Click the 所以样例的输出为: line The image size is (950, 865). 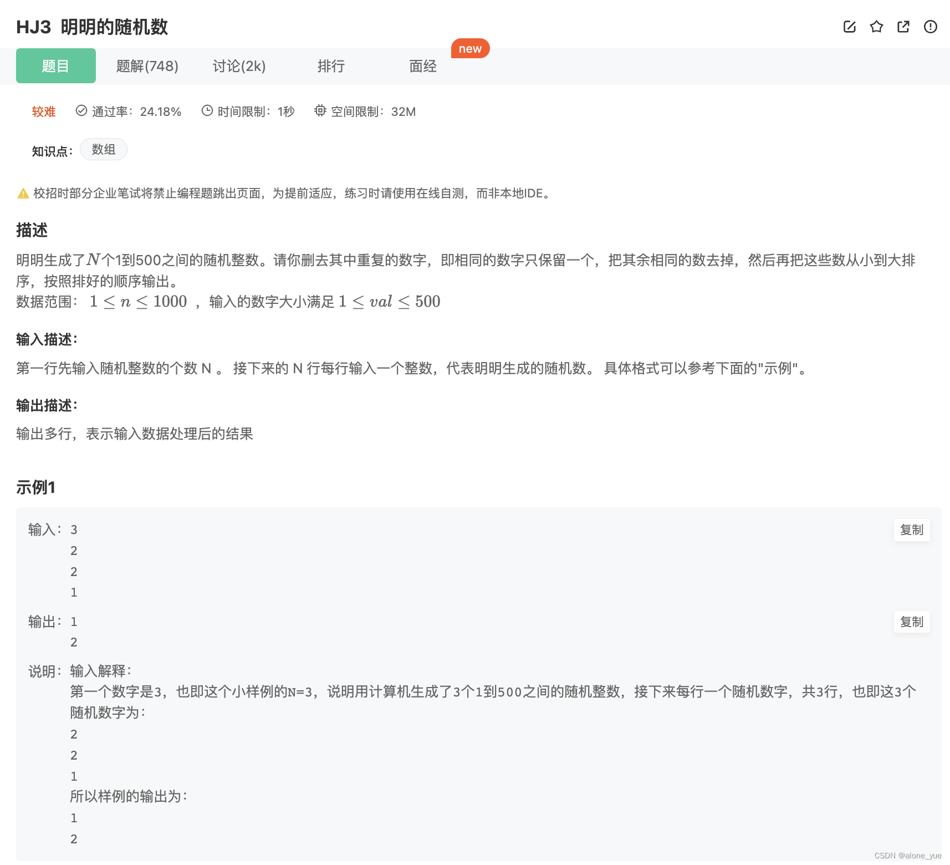click(129, 796)
